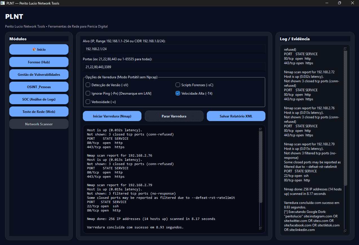The width and height of the screenshot is (359, 245).
Task: Disable Velocidade Alta (-T4)
Action: 178,93
